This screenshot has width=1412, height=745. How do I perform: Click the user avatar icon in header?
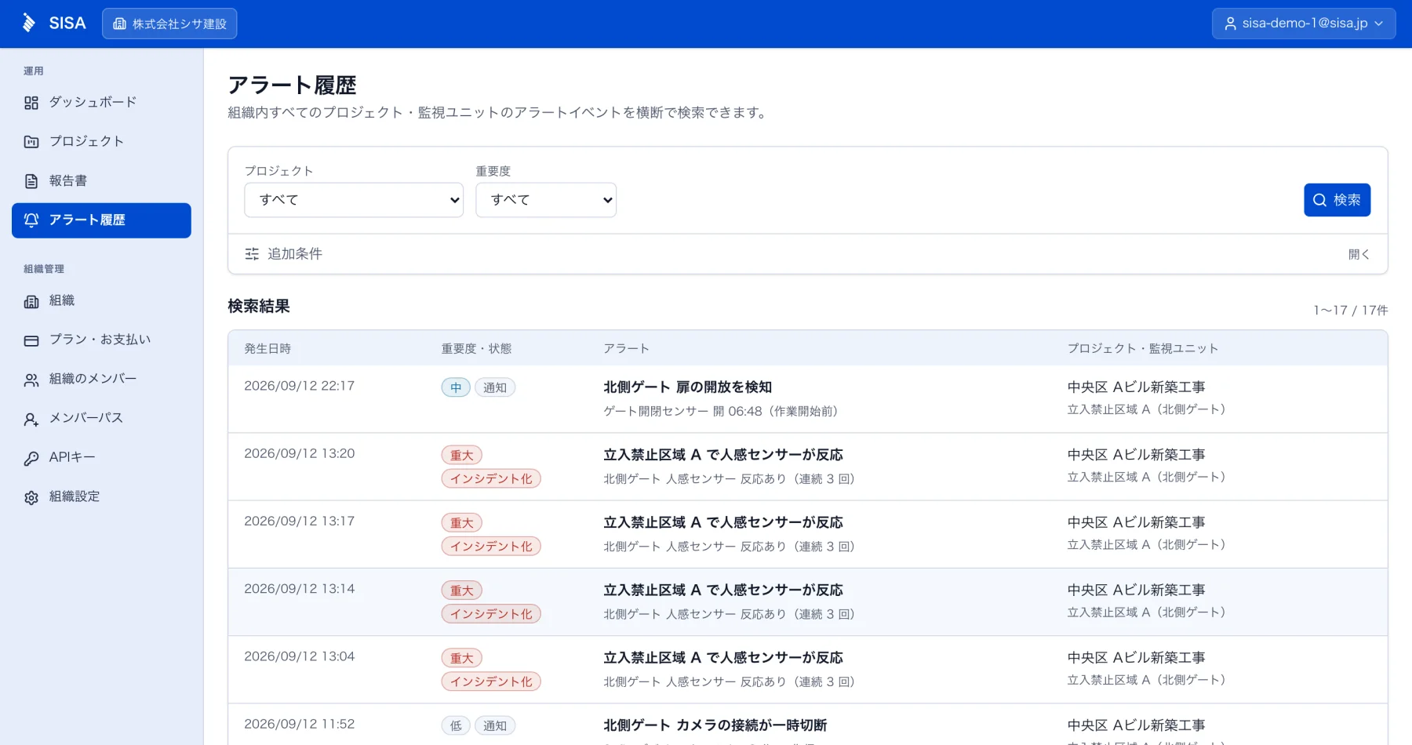1230,24
